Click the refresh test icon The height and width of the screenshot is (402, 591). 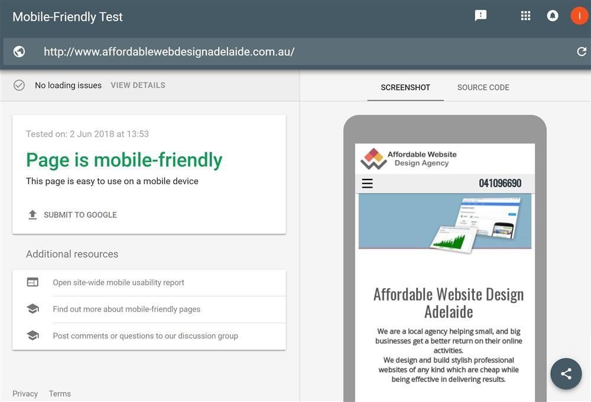(x=582, y=51)
